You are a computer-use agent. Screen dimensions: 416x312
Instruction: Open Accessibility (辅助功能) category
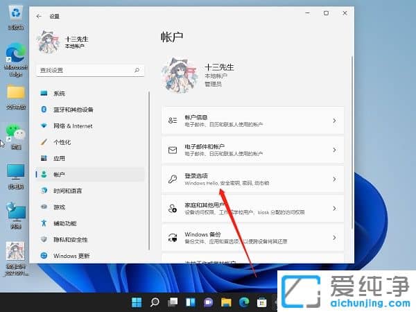tap(90, 223)
